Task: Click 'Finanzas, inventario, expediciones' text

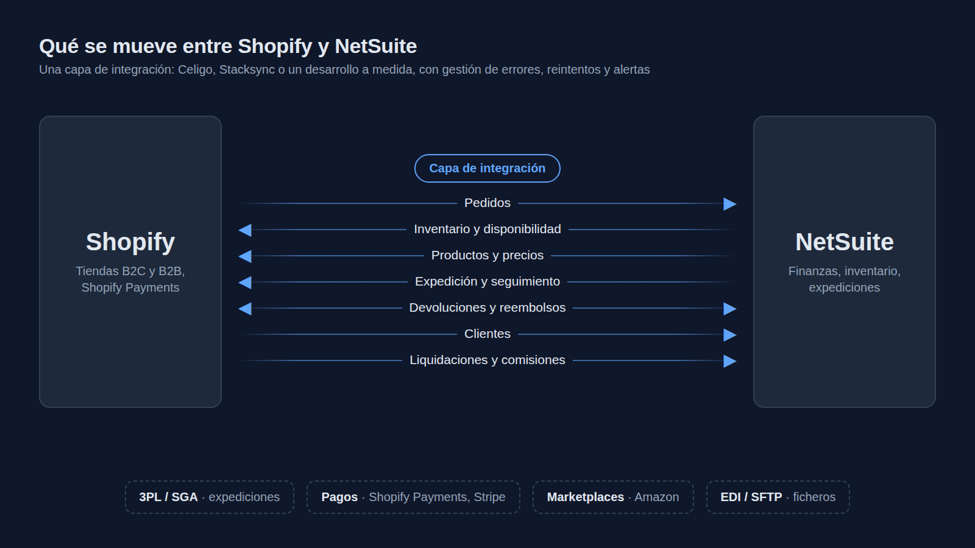Action: pos(845,279)
